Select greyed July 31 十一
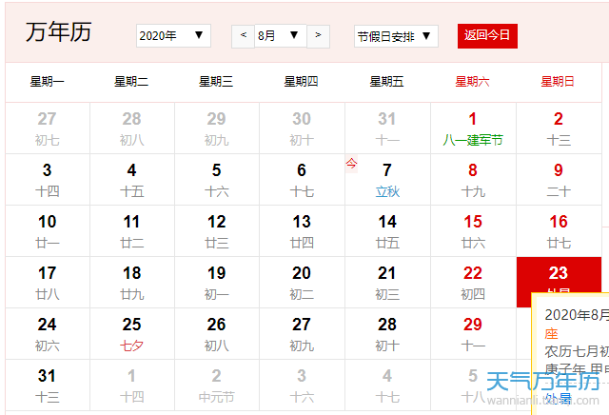This screenshot has width=609, height=415. point(387,128)
